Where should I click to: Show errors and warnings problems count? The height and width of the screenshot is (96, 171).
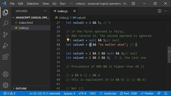(x=9, y=93)
